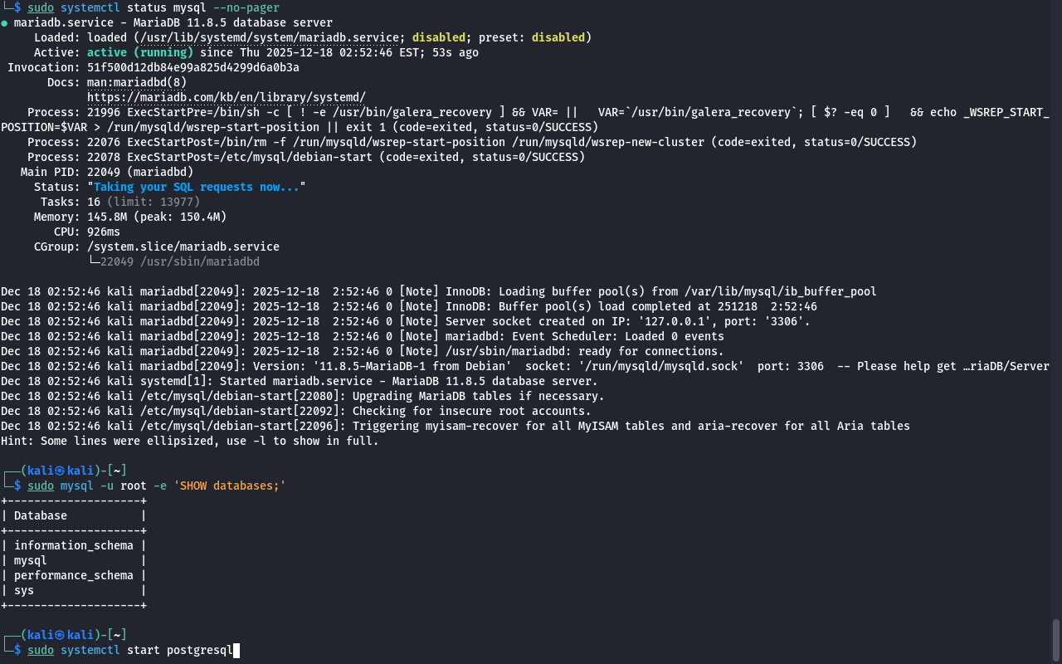Click the /system.slice/mariadb.service CGroup path
1062x664 pixels.
coord(183,247)
